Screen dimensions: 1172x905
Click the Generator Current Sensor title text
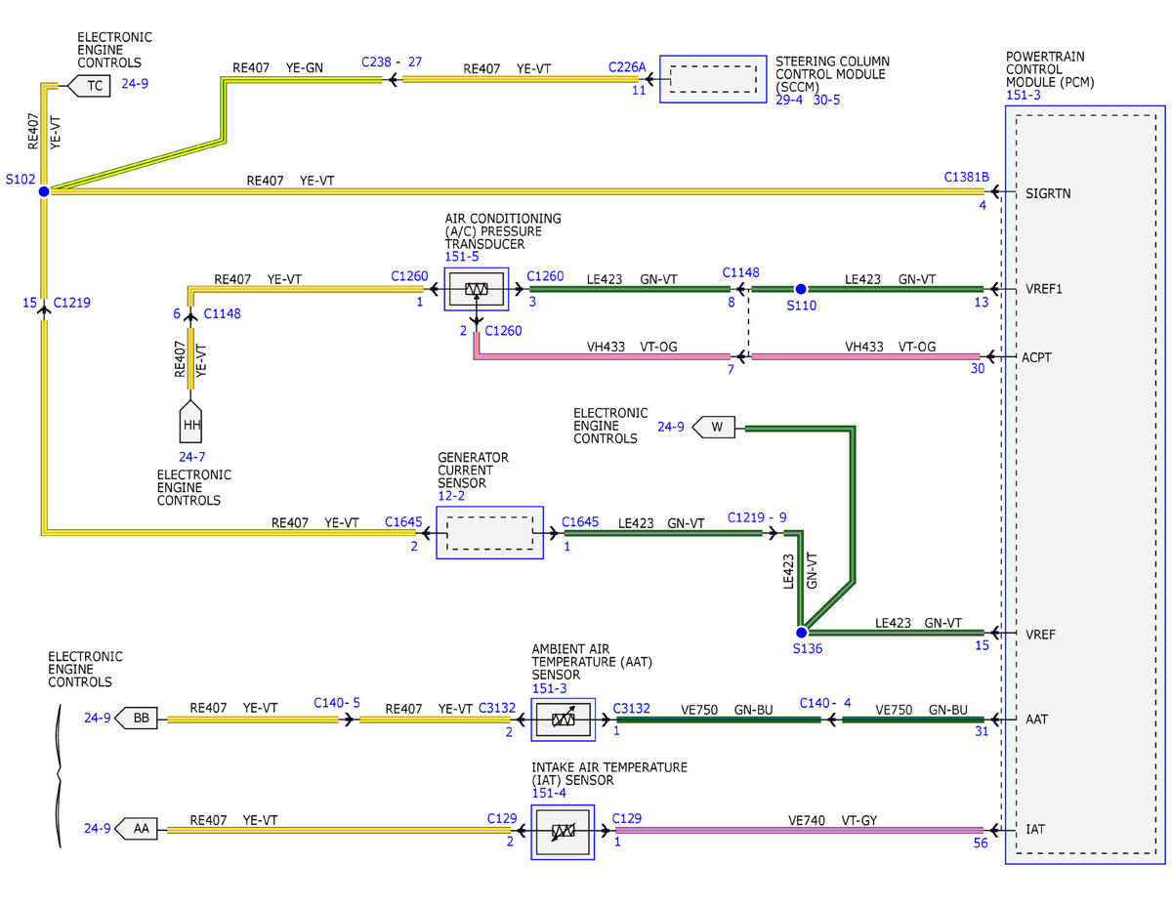(473, 471)
